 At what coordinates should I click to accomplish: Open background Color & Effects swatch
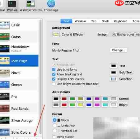(56, 35)
